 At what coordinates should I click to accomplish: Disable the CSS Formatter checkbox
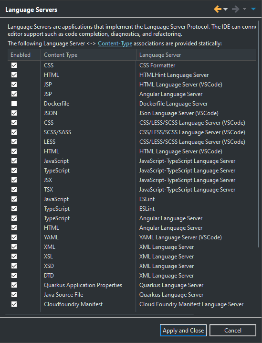click(x=14, y=65)
